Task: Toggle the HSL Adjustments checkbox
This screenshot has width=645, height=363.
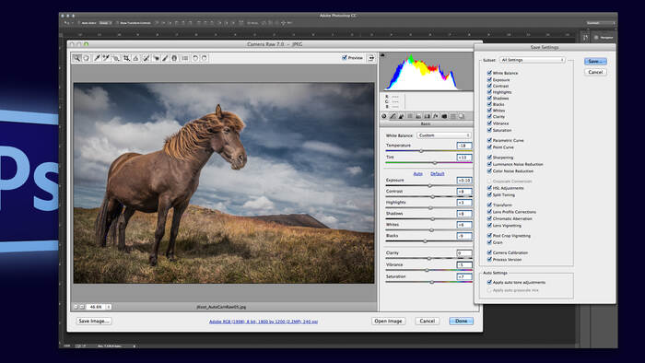Action: [489, 188]
